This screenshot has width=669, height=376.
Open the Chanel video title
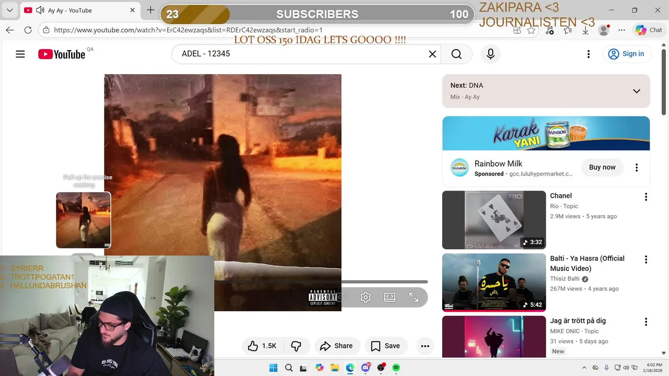tap(561, 196)
